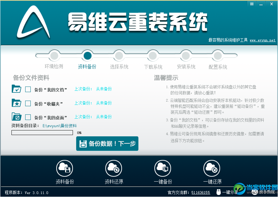Click the 一键分享 text
The image size is (278, 197).
(230, 192)
